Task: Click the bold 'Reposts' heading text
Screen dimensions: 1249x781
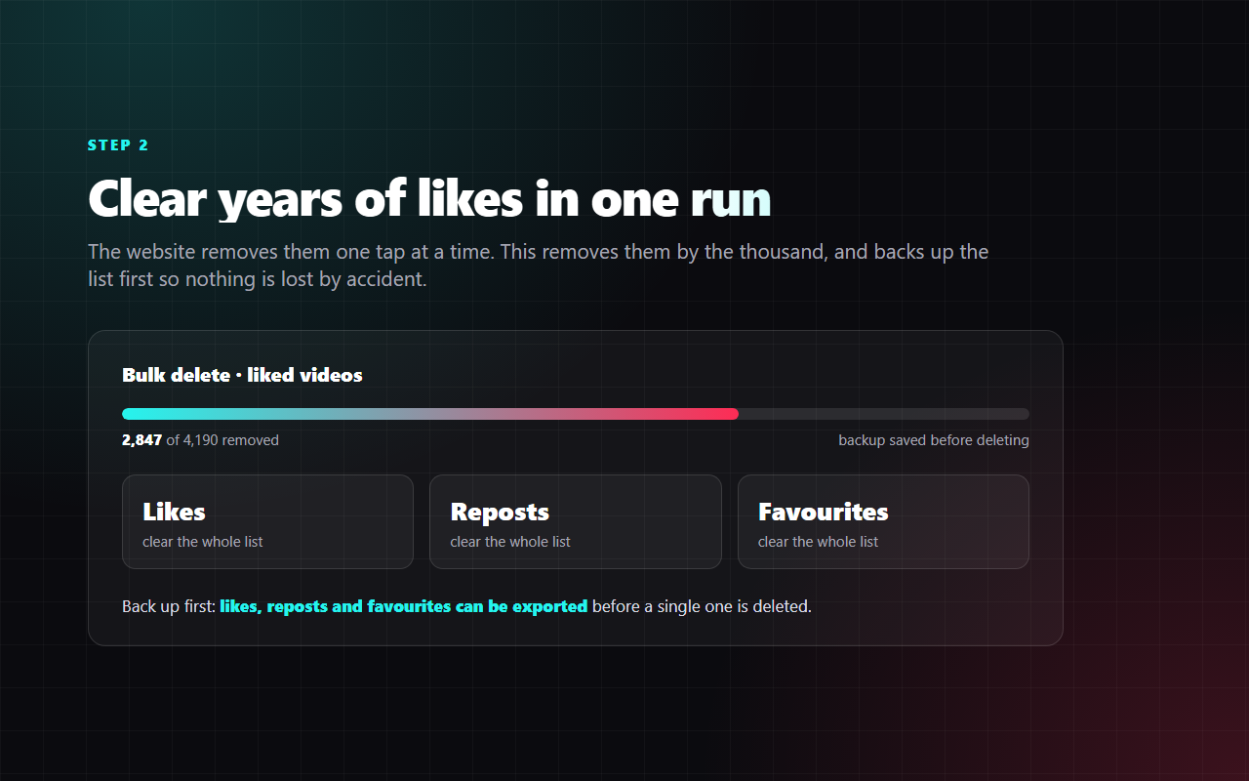Action: [x=500, y=512]
